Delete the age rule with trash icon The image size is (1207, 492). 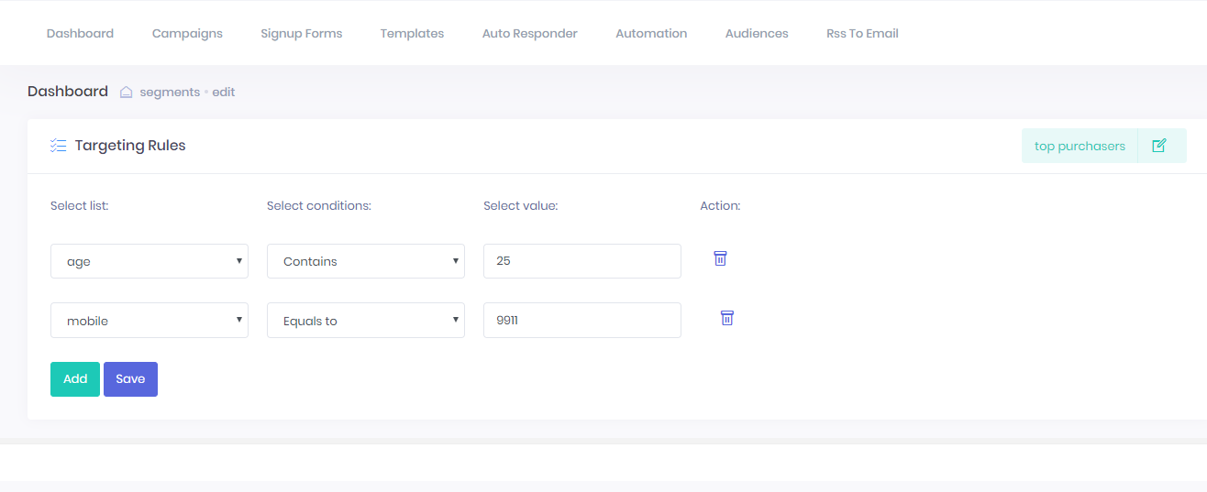click(x=720, y=258)
